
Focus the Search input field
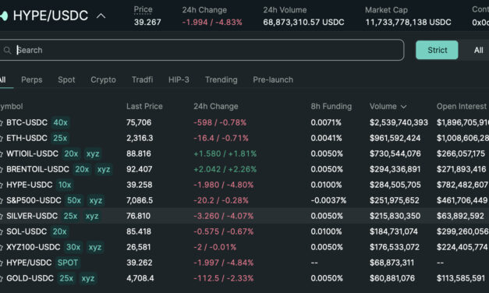click(x=201, y=50)
